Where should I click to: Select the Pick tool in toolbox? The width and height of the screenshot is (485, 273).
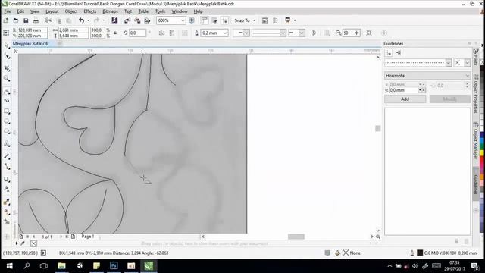(x=7, y=45)
